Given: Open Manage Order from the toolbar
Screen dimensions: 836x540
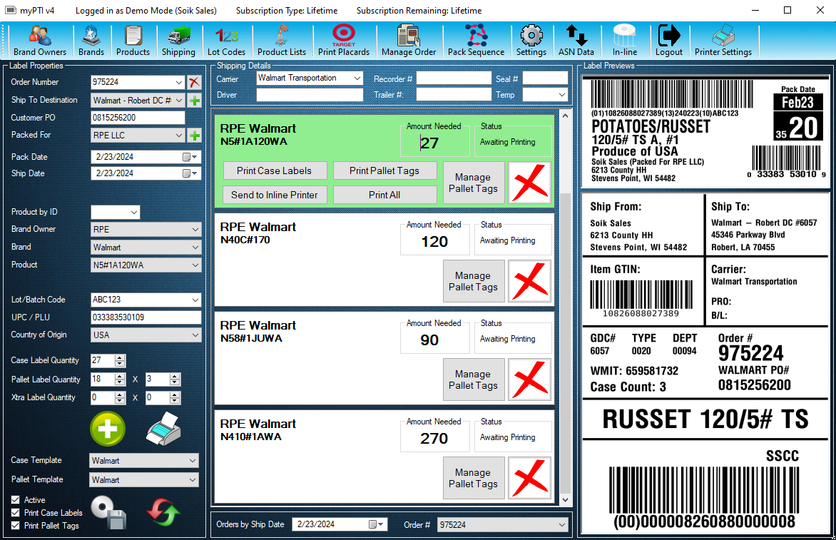Looking at the screenshot, I should click(409, 41).
